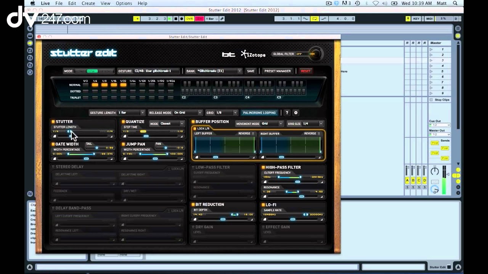Image resolution: width=488 pixels, height=274 pixels.
Task: Open the Release Mode dropdown
Action: (x=188, y=113)
